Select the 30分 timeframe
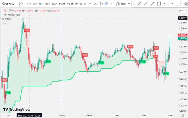Viewport: 188px width, 118px height. 54,4
